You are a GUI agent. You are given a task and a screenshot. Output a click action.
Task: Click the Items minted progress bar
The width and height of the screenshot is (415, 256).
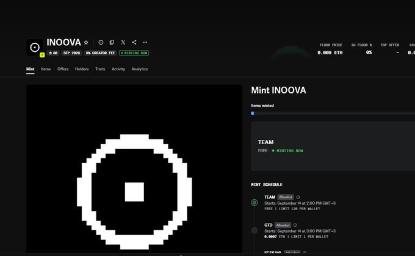point(333,113)
